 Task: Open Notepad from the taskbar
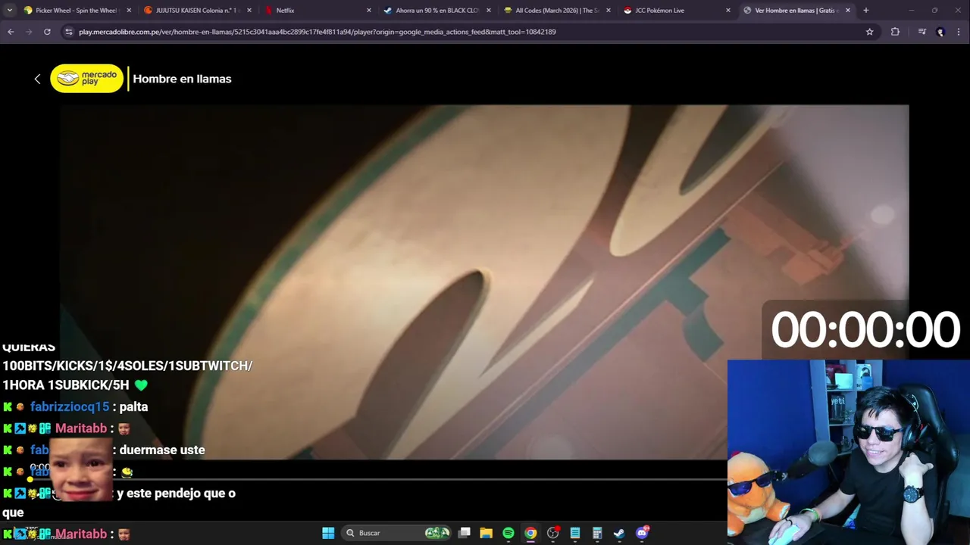[575, 533]
